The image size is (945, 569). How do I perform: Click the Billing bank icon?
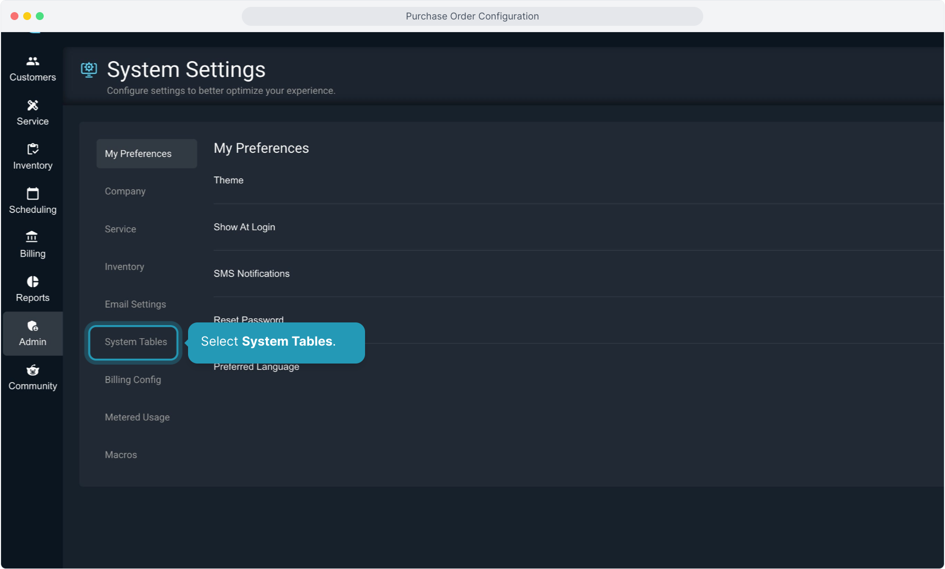33,238
